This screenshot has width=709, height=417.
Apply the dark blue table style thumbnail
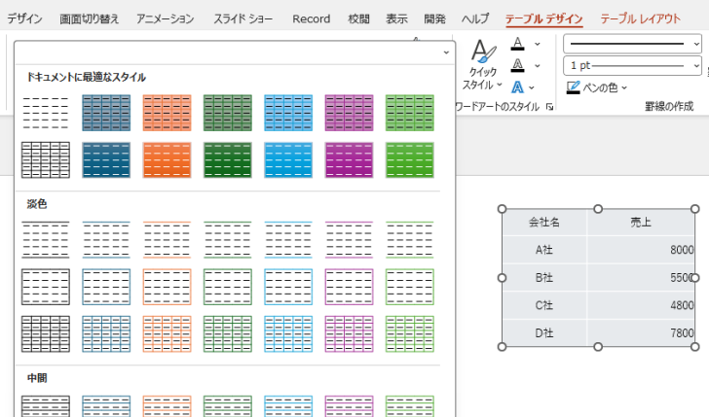click(x=106, y=160)
